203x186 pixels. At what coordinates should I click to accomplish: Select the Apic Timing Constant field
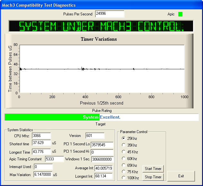54,159
